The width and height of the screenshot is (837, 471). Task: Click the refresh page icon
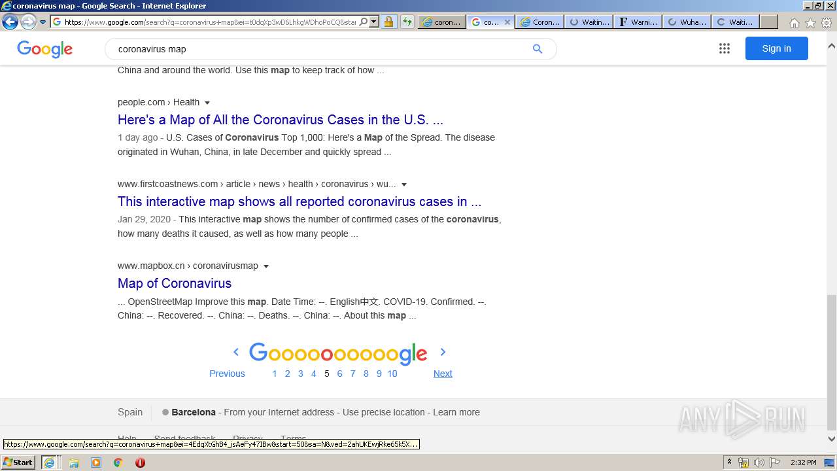(x=407, y=22)
